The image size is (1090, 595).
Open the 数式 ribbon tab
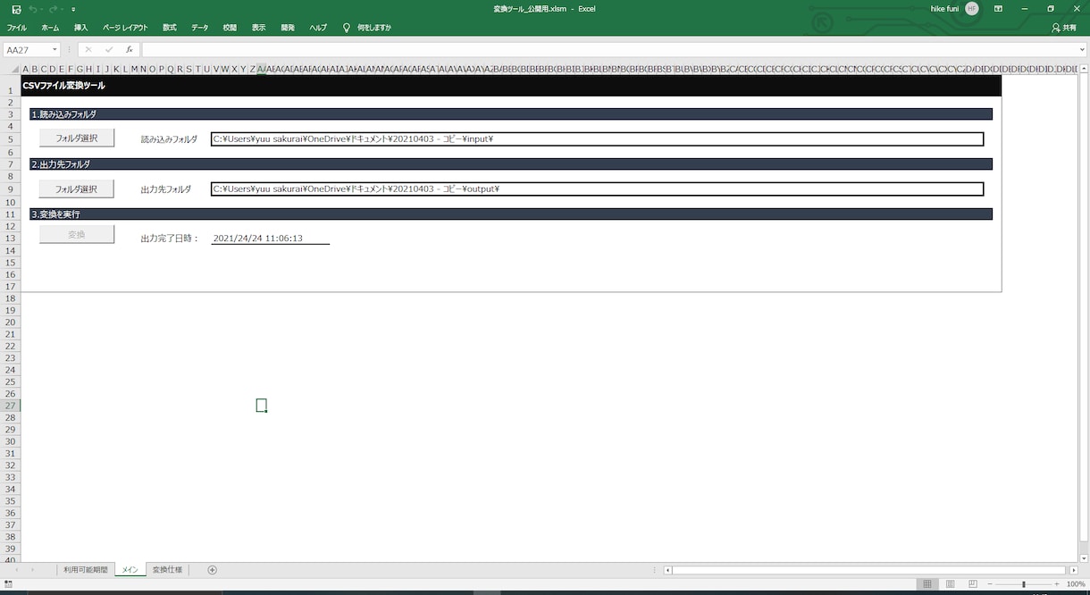click(170, 28)
